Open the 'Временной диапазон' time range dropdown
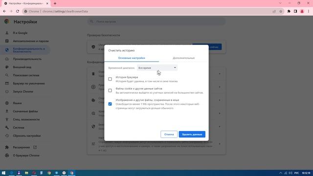The image size is (313, 176). coord(157,68)
